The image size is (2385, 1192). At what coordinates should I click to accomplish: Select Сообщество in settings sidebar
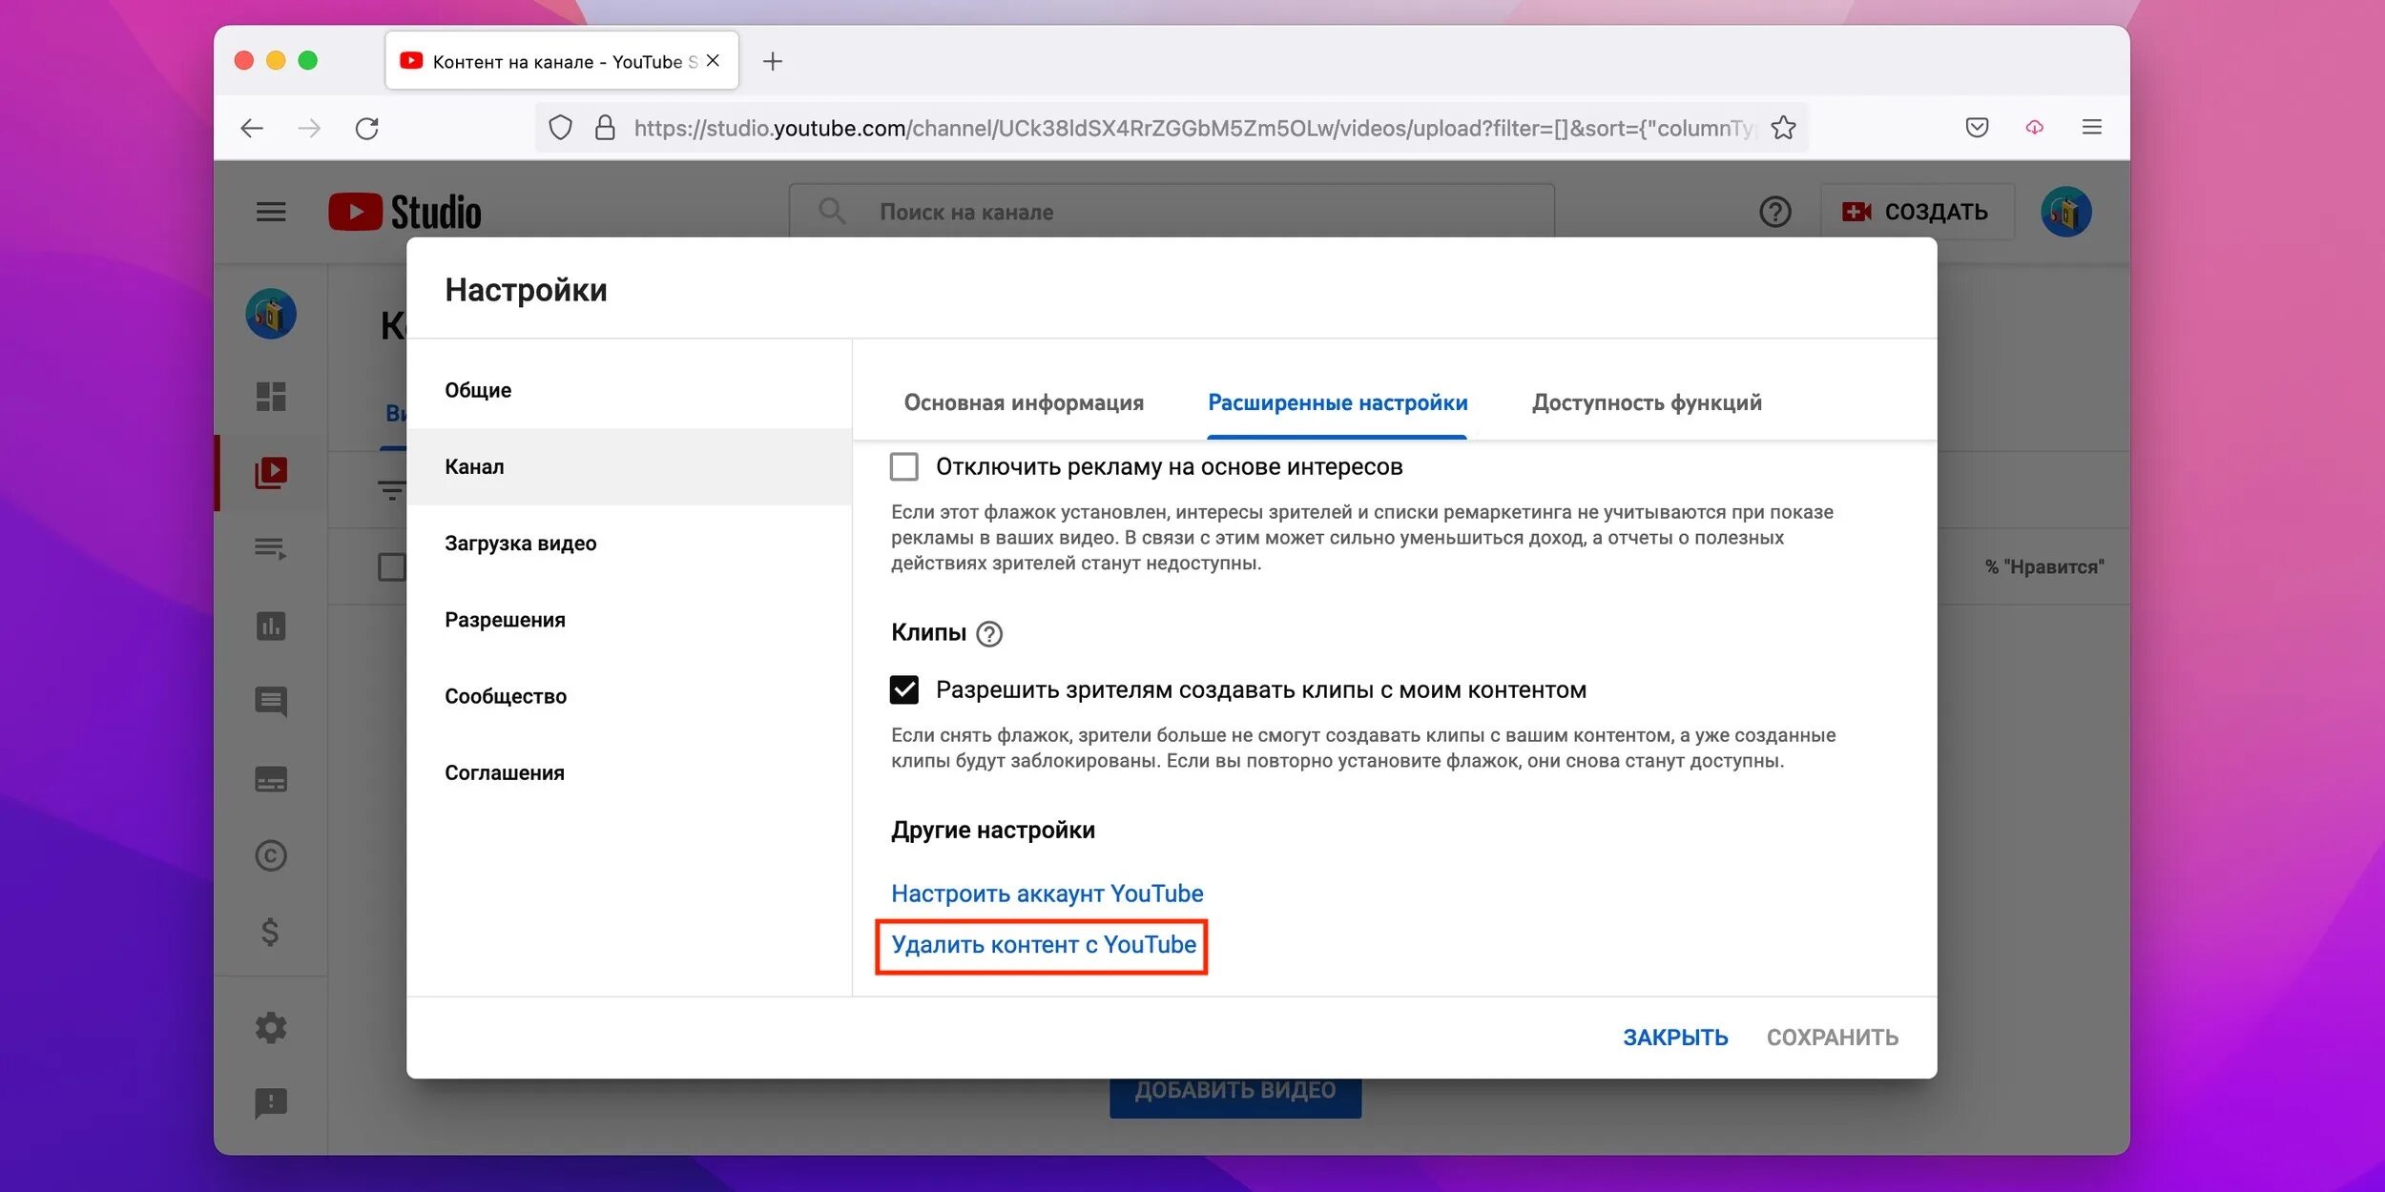click(506, 696)
